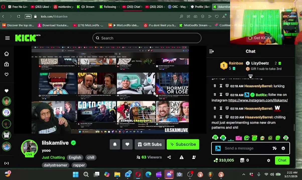Image resolution: width=302 pixels, height=180 pixels.
Task: Click HeaavenlyBarrel username on lurking message
Action: 258,86
